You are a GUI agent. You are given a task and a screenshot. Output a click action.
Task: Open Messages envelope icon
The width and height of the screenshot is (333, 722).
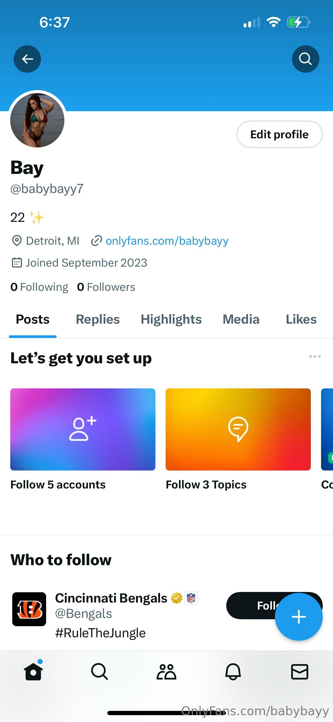pos(299,672)
